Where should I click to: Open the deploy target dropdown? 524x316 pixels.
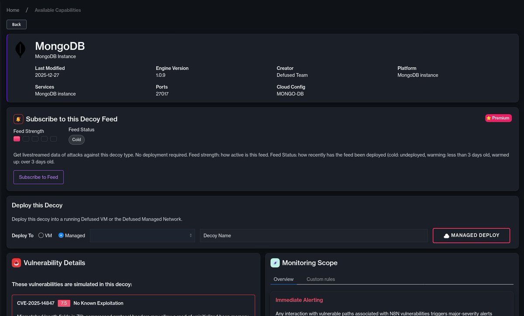point(142,235)
